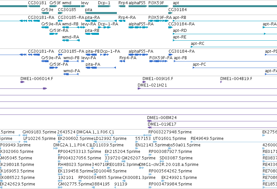Click the pita gene bar
277x189 pixels.
pos(101,13)
